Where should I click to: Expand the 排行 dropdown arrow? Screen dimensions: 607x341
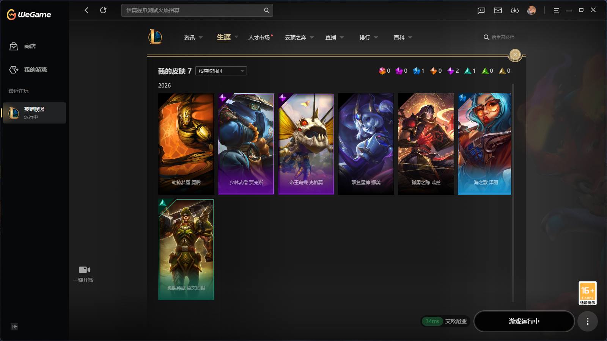click(x=376, y=38)
